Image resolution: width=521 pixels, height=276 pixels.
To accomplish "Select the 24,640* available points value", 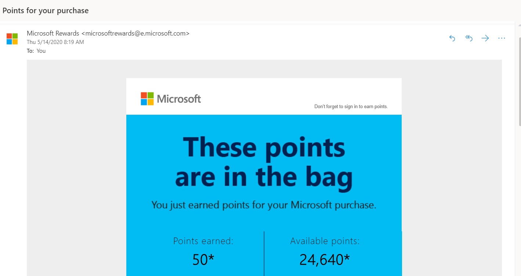I will 325,260.
